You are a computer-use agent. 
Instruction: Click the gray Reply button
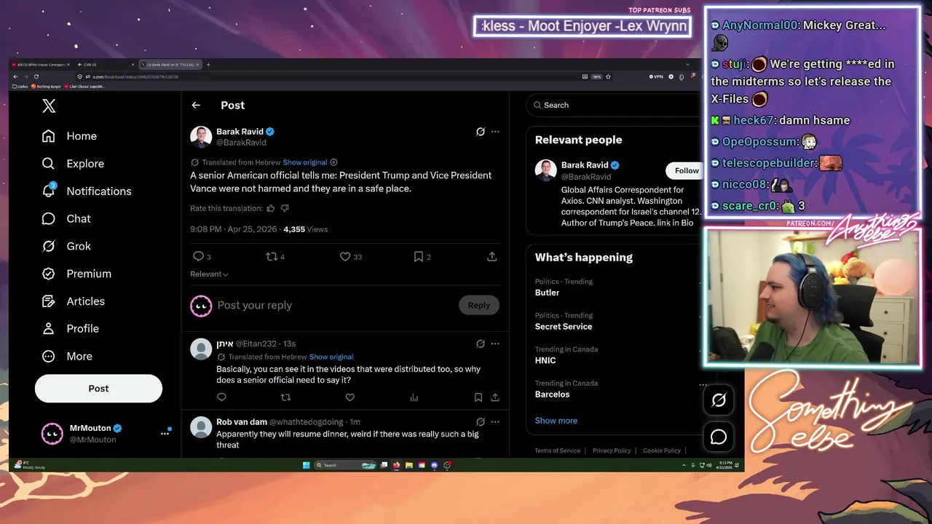point(479,306)
